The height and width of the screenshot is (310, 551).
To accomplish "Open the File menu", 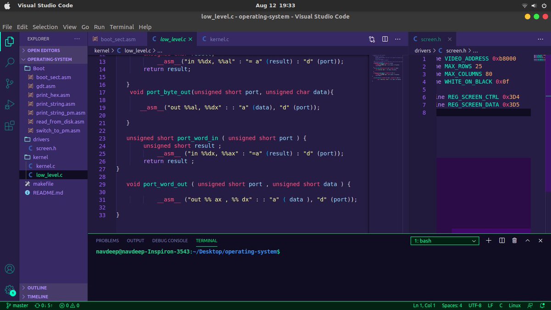I will (7, 27).
